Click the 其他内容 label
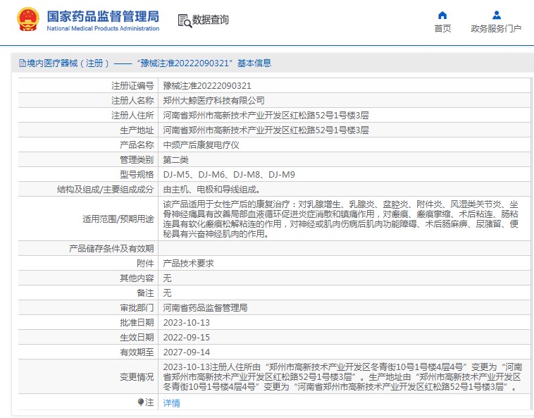534x418 pixels. point(137,278)
